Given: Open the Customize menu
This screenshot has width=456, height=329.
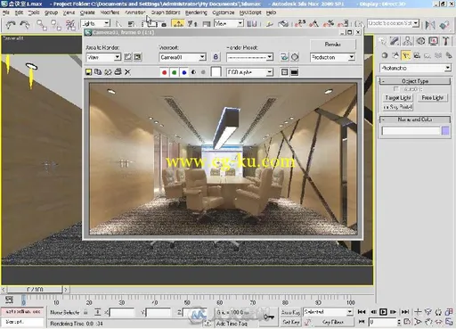Looking at the screenshot, I should click(224, 12).
